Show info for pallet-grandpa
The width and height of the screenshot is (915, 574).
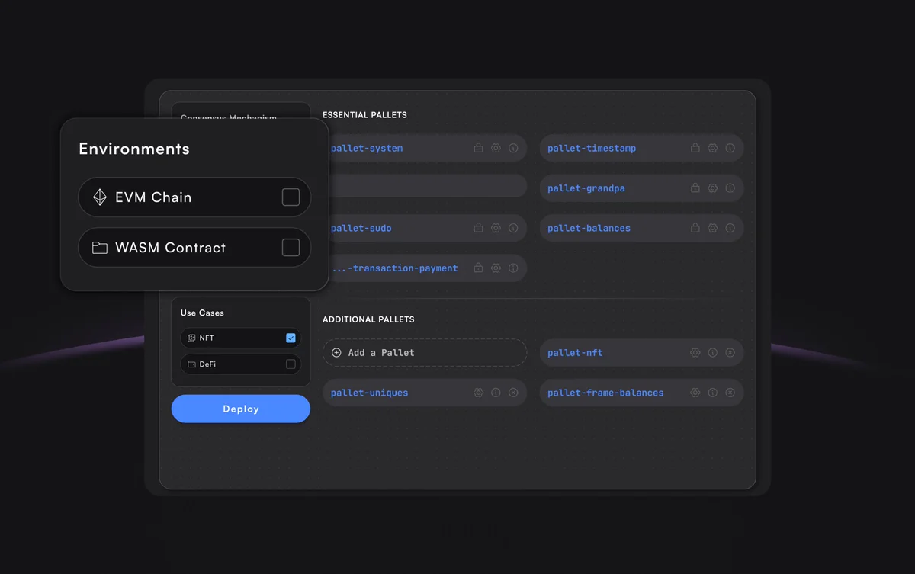click(730, 188)
